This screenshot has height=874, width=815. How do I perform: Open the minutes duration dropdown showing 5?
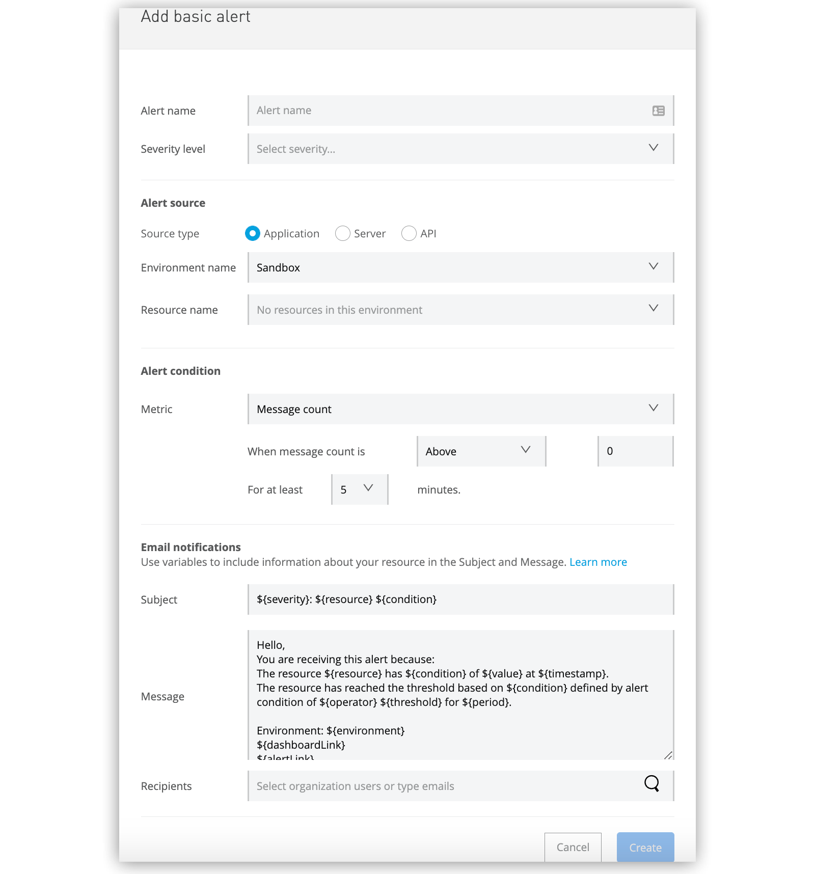click(360, 489)
